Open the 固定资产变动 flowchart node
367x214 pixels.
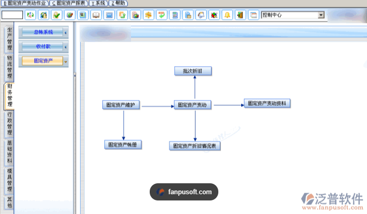click(192, 105)
